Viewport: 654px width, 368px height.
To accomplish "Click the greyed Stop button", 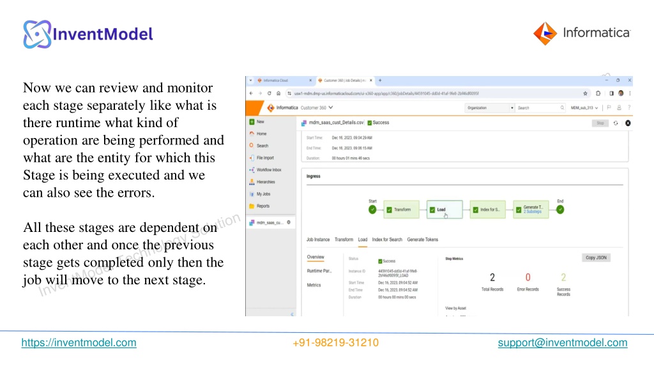I will pyautogui.click(x=600, y=123).
